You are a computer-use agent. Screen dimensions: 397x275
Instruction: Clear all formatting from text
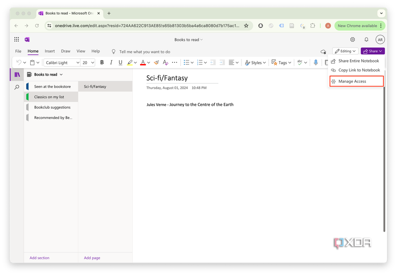pos(165,62)
